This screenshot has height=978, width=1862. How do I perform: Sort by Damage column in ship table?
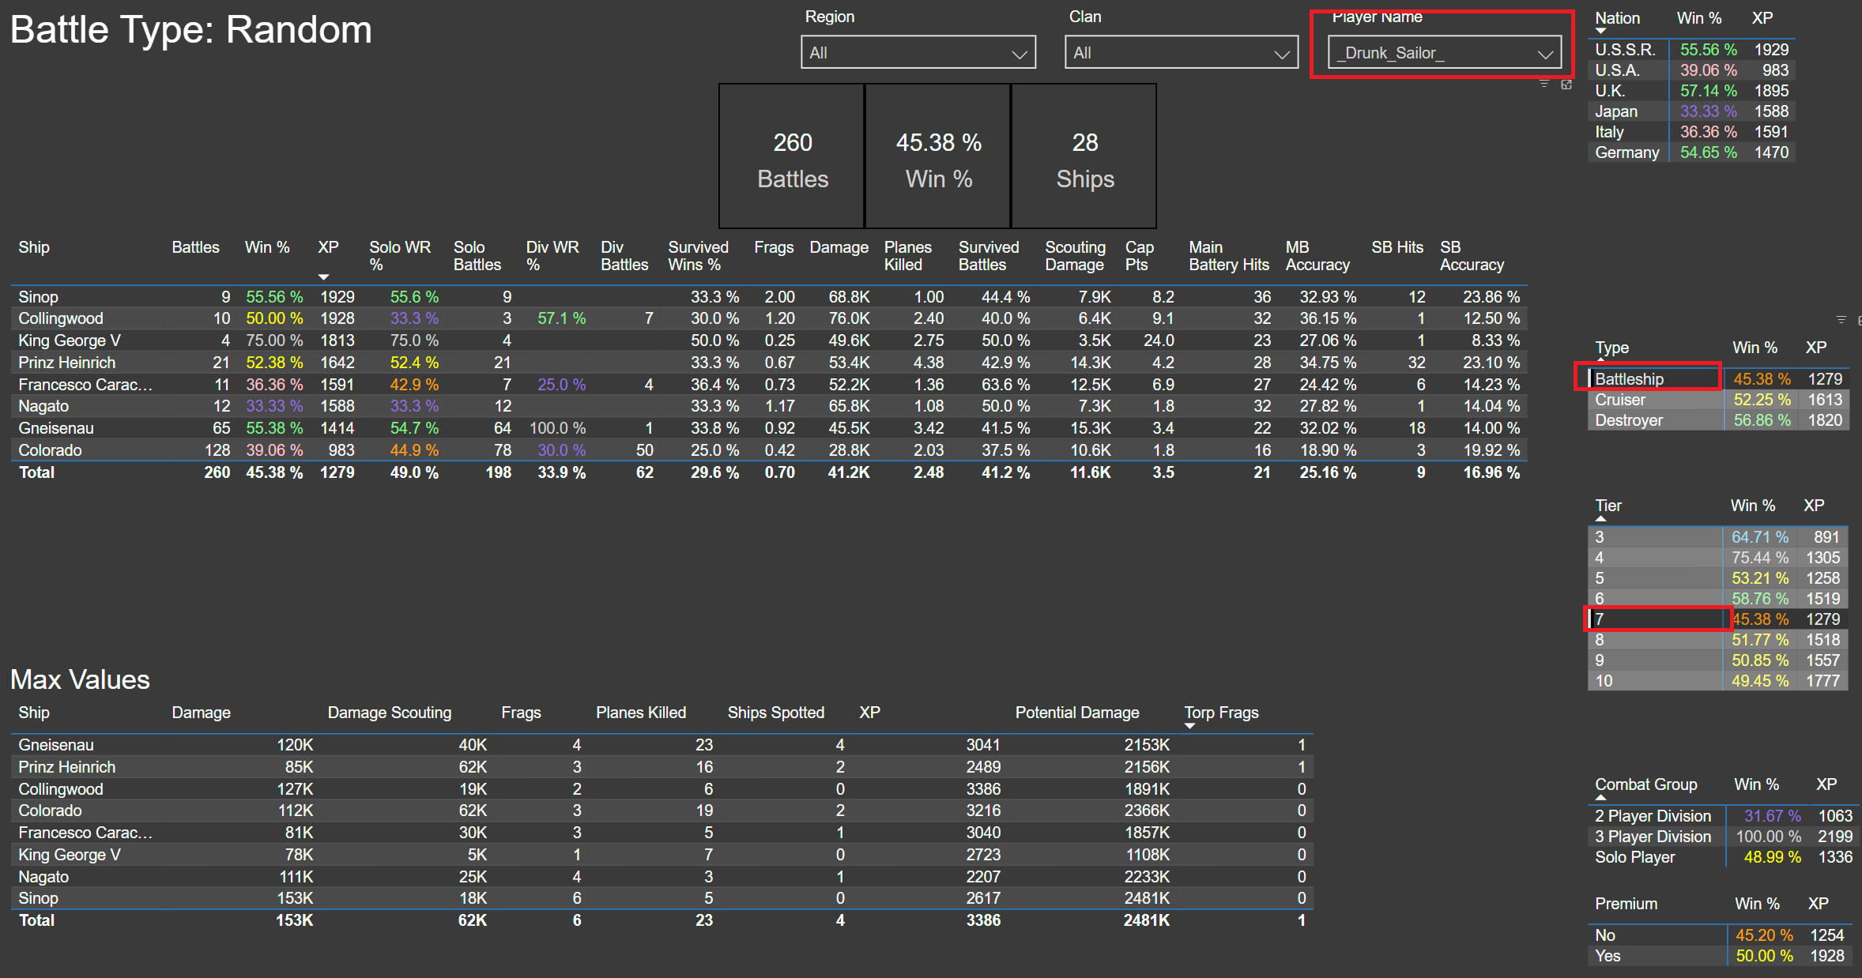839,248
